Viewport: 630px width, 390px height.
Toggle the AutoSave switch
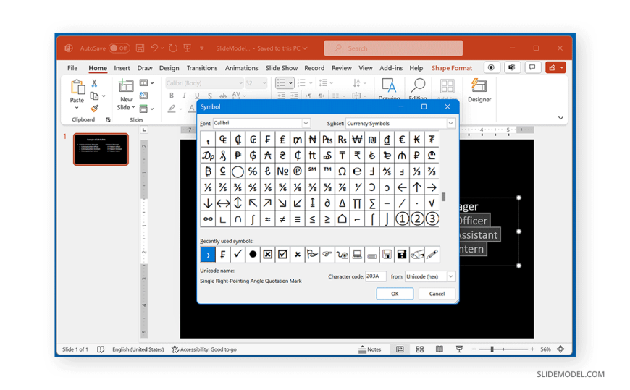click(119, 48)
